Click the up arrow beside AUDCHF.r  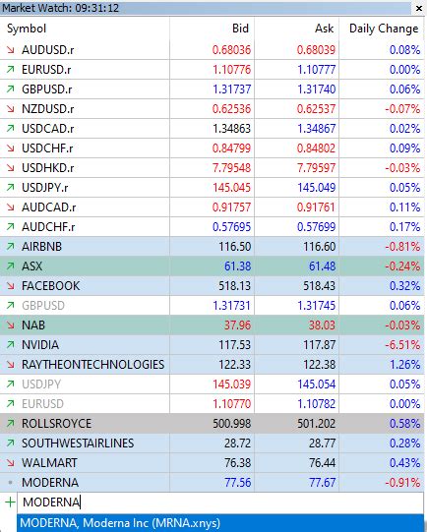tap(11, 226)
